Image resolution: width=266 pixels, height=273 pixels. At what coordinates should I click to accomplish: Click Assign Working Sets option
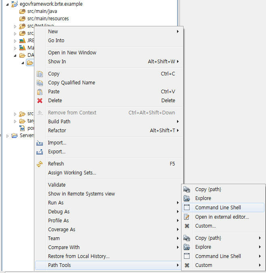pyautogui.click(x=72, y=173)
